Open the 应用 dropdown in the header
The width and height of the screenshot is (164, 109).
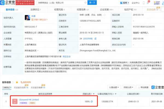(125, 3)
